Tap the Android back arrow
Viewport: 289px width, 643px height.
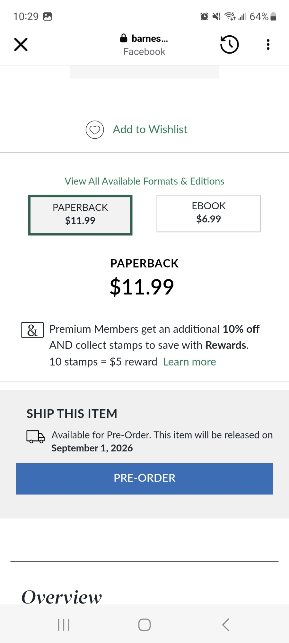[226, 625]
